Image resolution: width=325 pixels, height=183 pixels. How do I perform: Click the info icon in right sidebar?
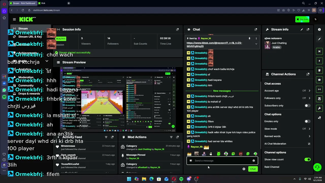(x=319, y=29)
